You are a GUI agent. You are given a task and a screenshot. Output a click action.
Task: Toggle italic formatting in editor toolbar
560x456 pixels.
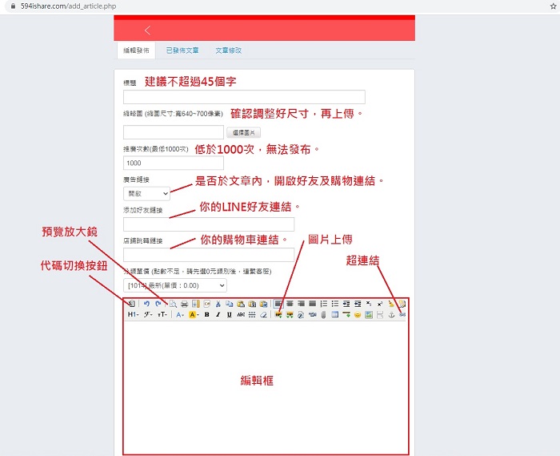(x=218, y=315)
